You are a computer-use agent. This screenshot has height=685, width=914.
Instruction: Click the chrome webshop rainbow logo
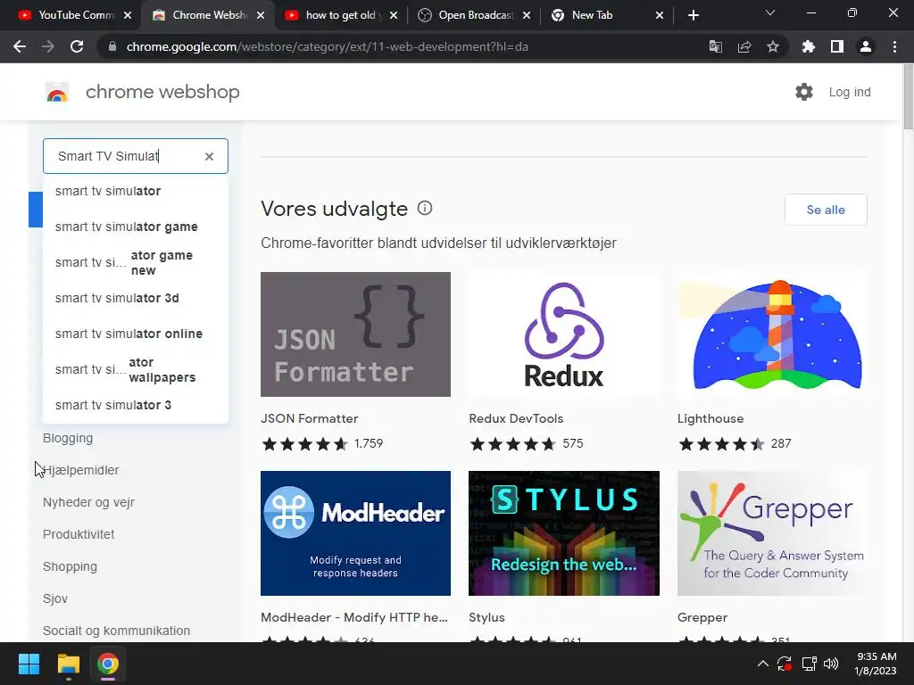[x=57, y=92]
